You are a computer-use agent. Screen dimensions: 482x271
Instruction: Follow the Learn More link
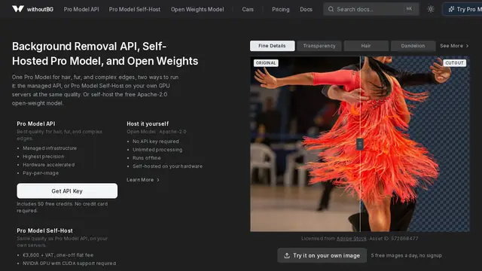coord(143,180)
